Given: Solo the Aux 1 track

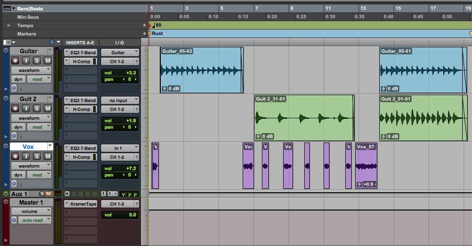Looking at the screenshot, I should (42, 194).
